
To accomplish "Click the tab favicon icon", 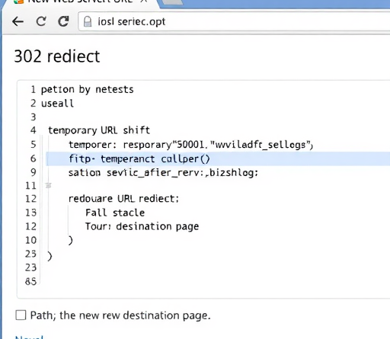I will [x=19, y=2].
